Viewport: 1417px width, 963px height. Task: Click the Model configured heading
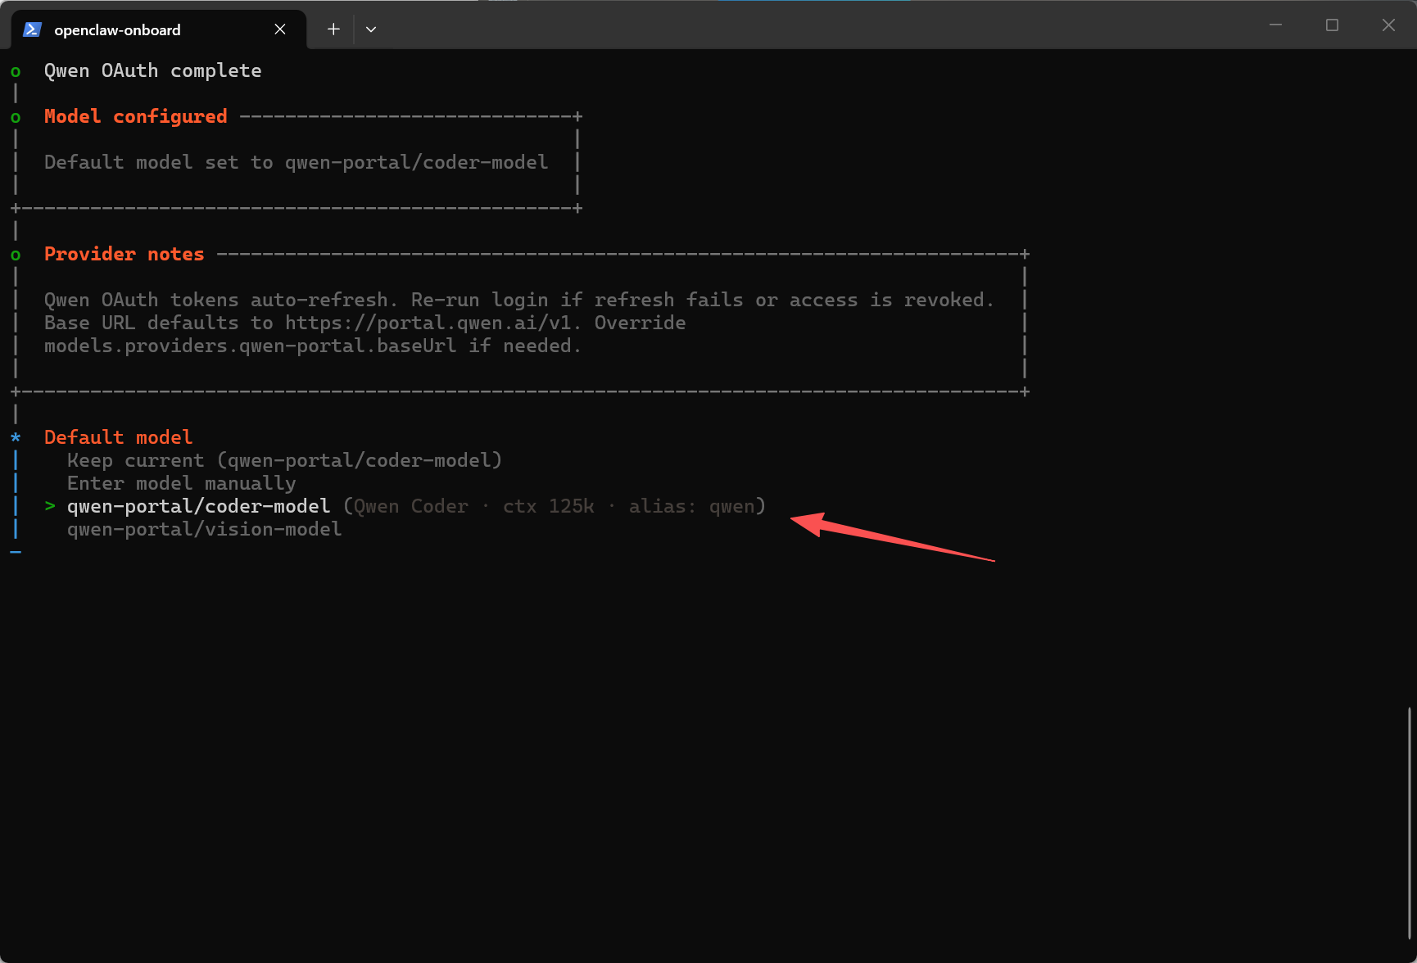coord(135,116)
